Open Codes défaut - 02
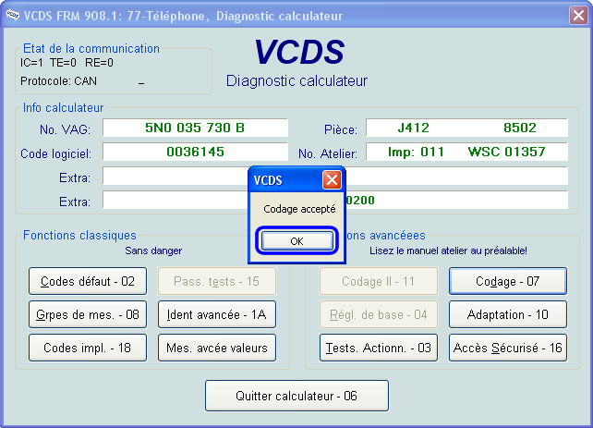 coord(88,281)
